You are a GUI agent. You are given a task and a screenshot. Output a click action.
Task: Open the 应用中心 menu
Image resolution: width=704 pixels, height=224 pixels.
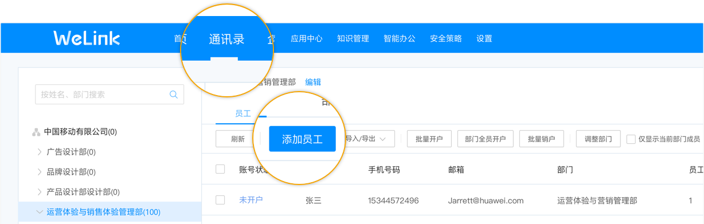tap(307, 38)
